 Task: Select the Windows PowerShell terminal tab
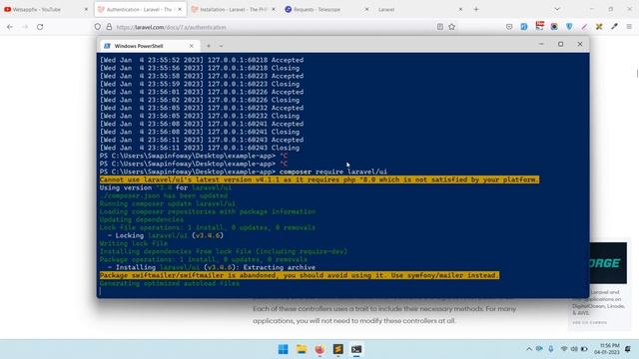(x=149, y=46)
